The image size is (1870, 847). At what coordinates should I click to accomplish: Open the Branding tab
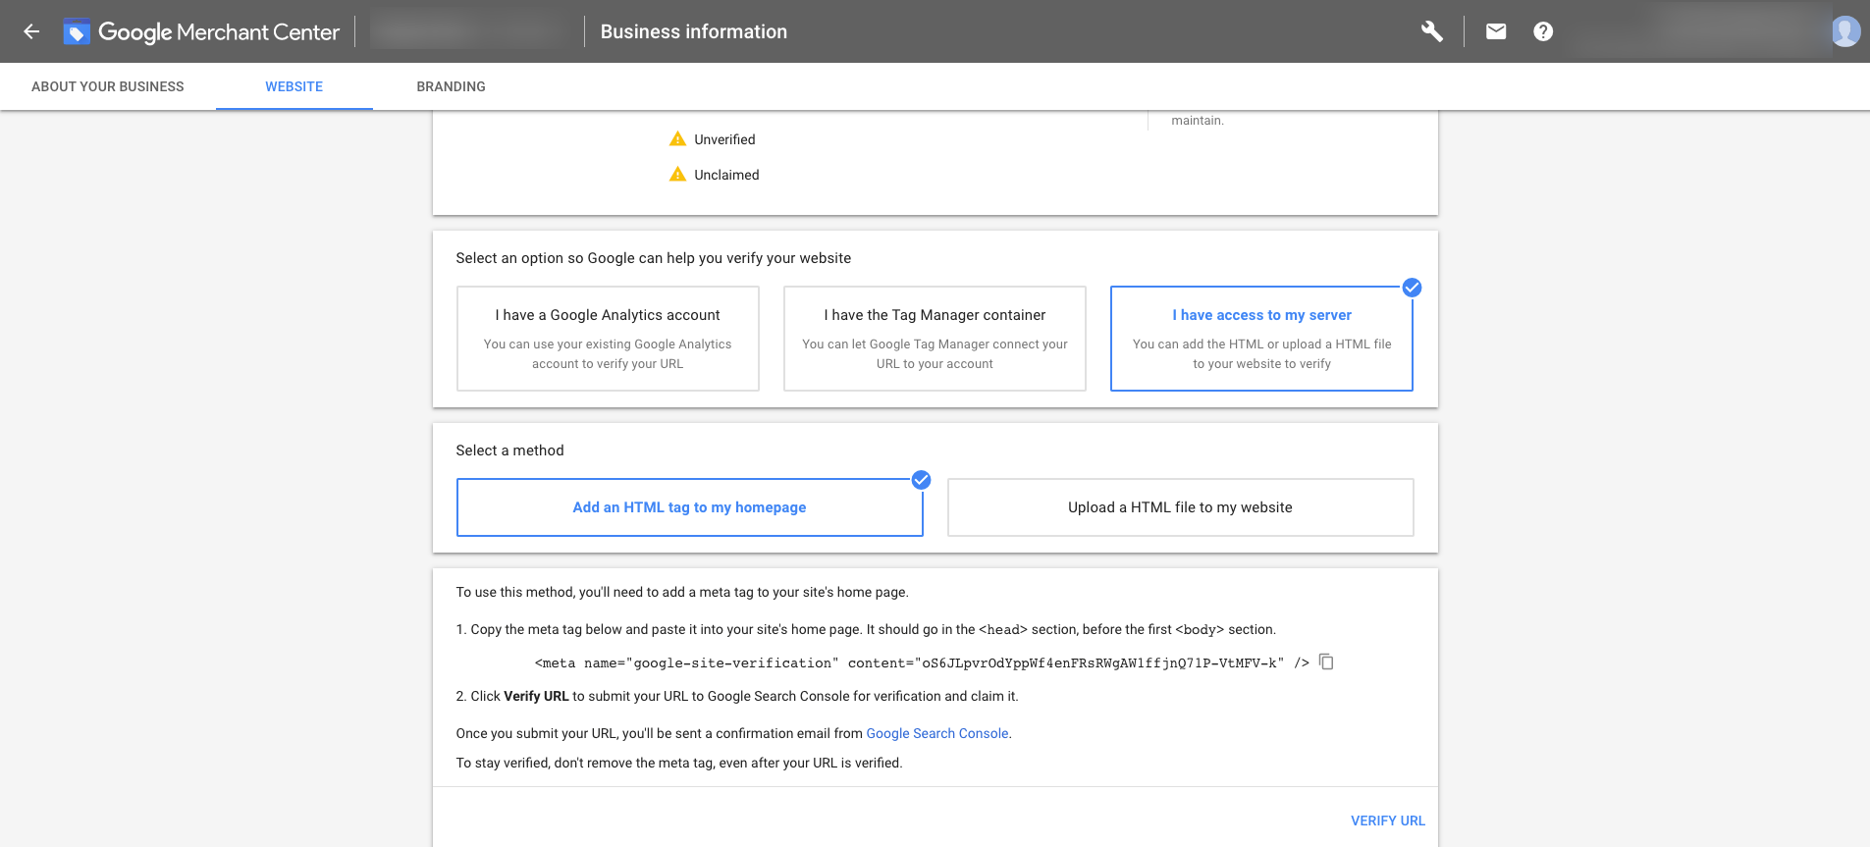[451, 86]
